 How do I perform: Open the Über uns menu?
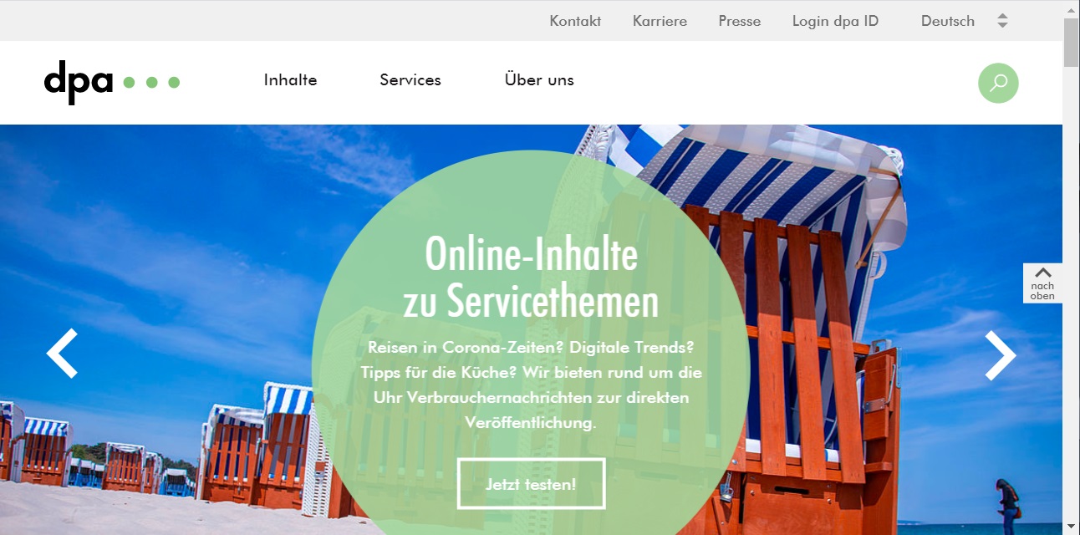pyautogui.click(x=539, y=80)
